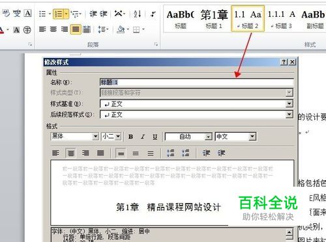Screen dimensions: 326x242
Task: Open the 后续段落样式 dropdown
Action: click(289, 114)
